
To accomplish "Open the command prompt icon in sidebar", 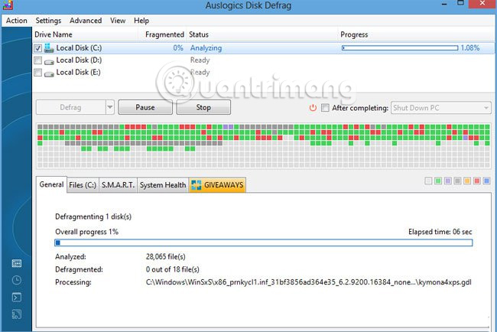I will pyautogui.click(x=17, y=297).
